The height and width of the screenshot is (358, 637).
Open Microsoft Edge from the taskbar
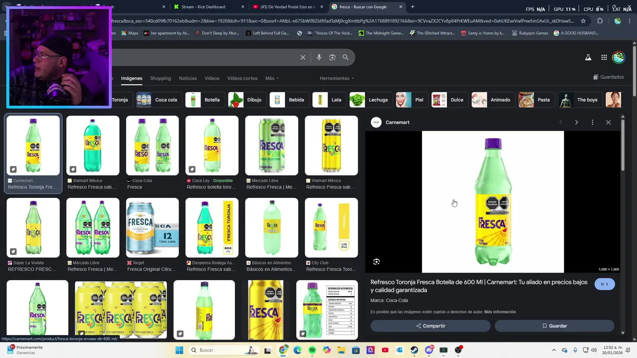(x=298, y=350)
